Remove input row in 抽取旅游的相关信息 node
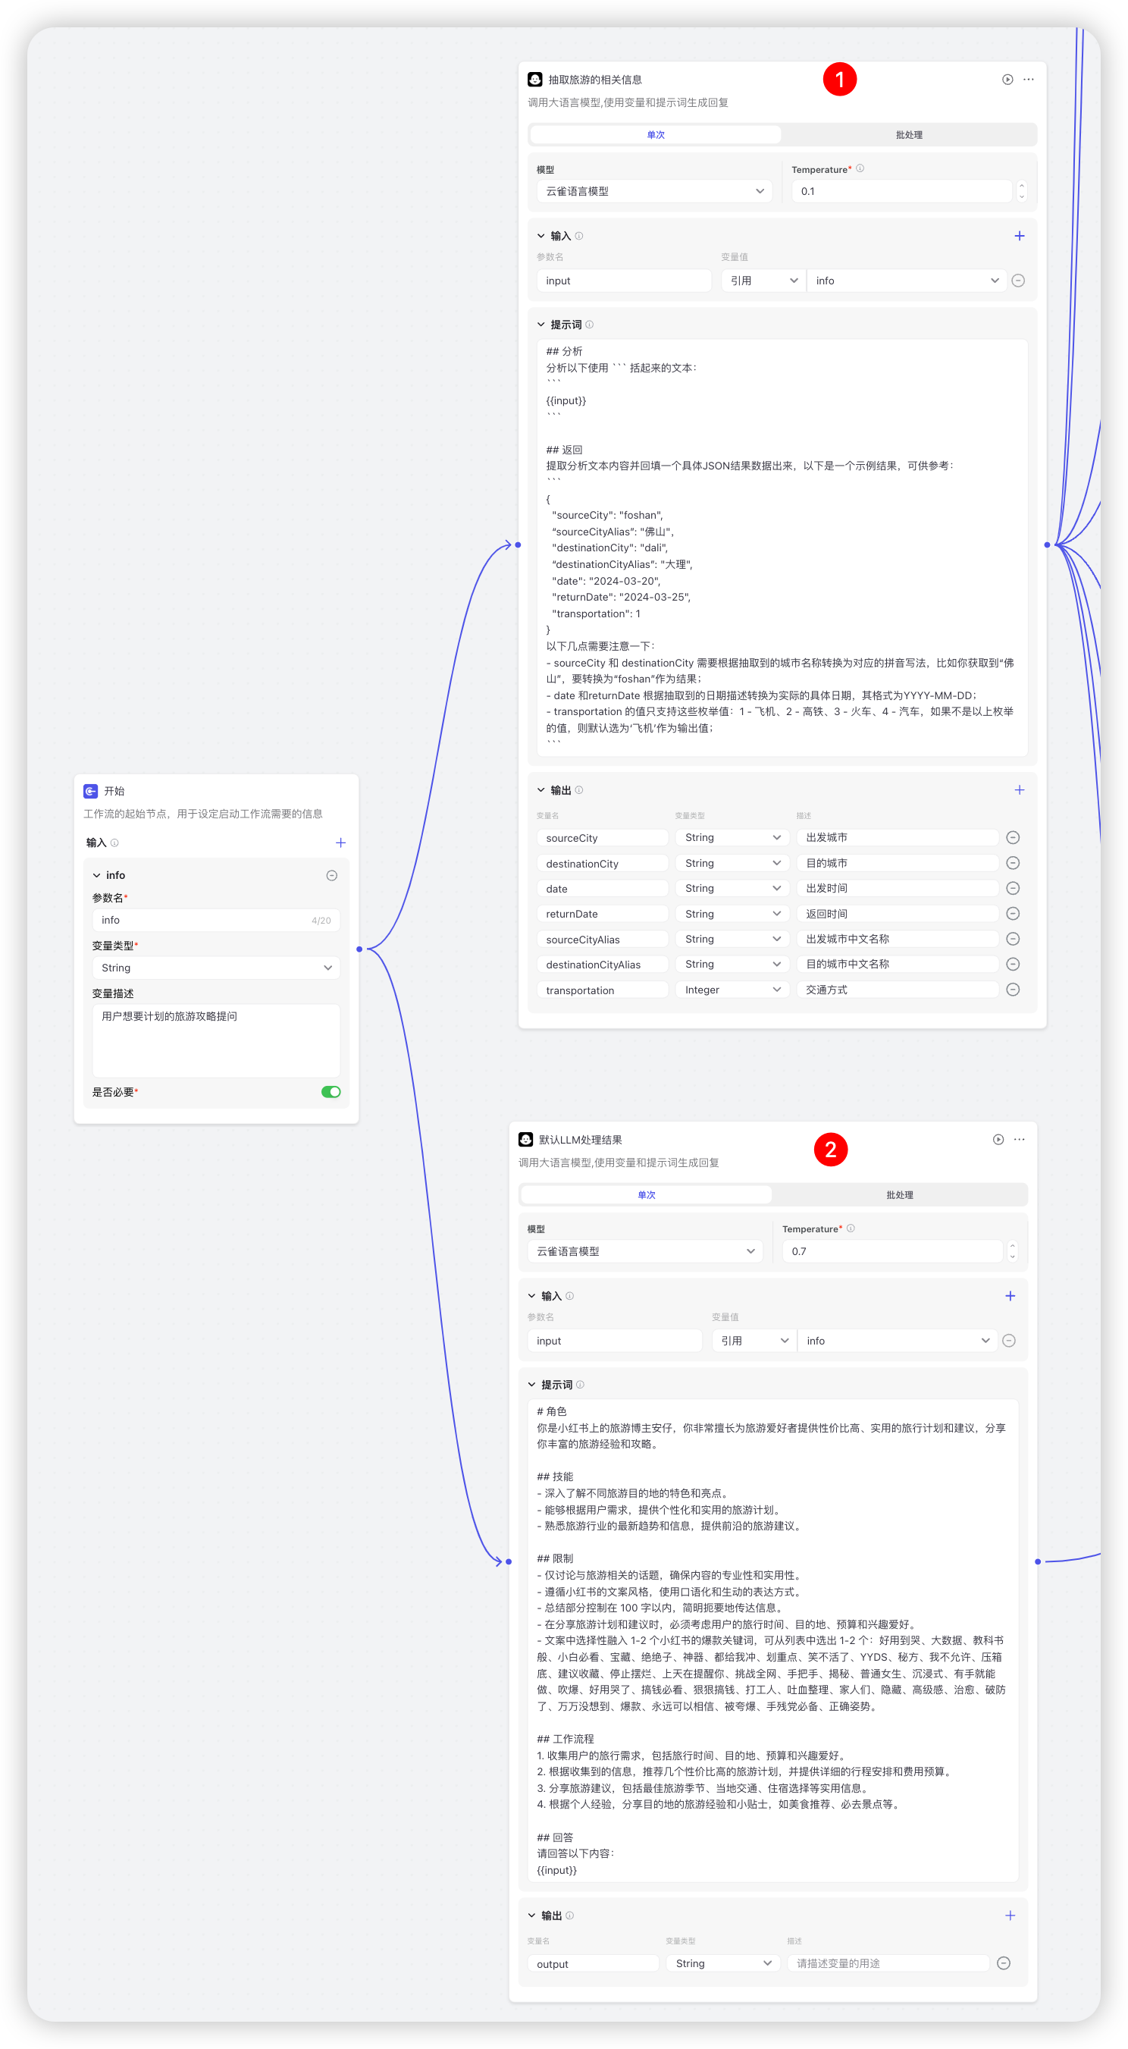The image size is (1128, 2049). pyautogui.click(x=1018, y=281)
